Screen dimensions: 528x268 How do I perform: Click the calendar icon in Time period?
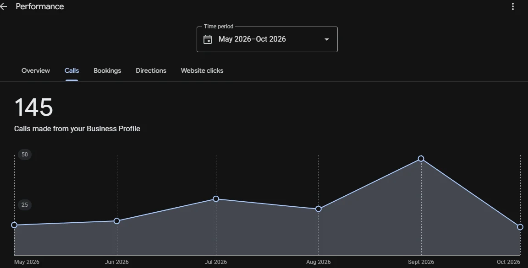[208, 39]
